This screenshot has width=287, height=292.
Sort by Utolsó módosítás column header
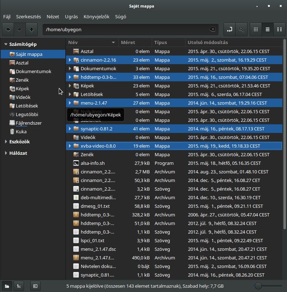[x=234, y=43]
